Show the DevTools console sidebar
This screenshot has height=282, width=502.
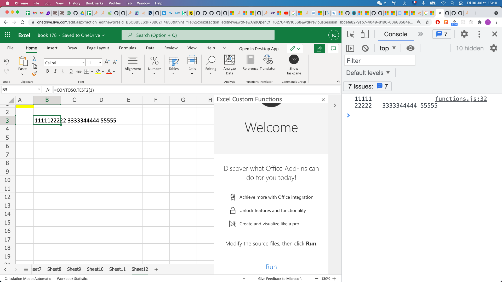pyautogui.click(x=350, y=48)
